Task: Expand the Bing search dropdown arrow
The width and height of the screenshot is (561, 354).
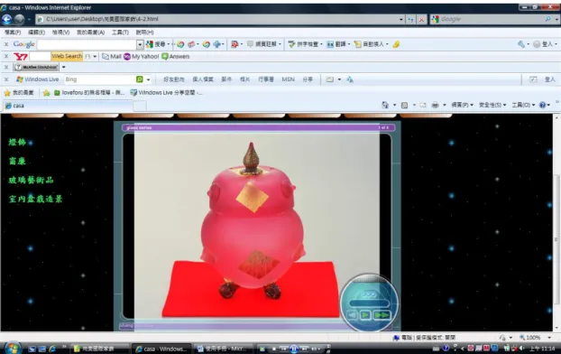Action: pyautogui.click(x=148, y=79)
